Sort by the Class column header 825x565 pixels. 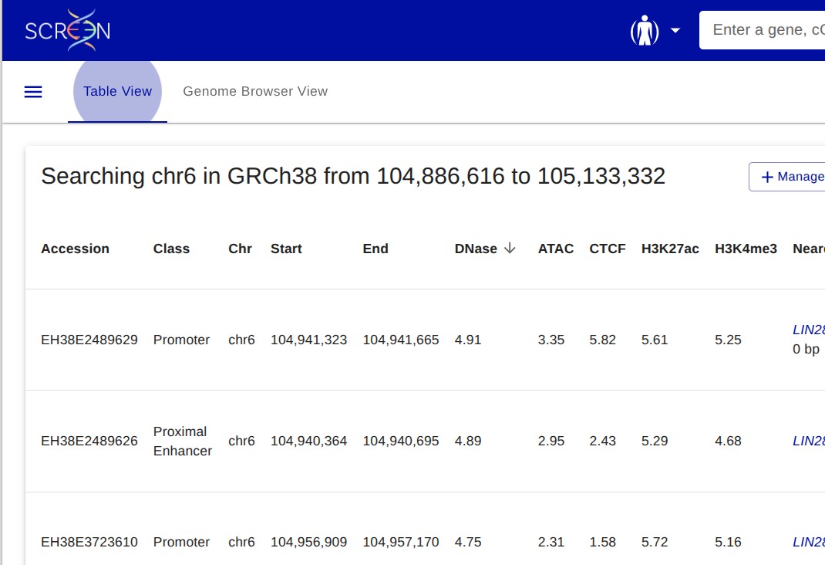pos(171,249)
